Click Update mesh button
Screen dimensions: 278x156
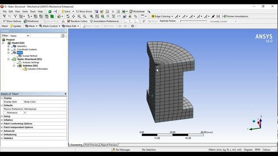(16, 26)
